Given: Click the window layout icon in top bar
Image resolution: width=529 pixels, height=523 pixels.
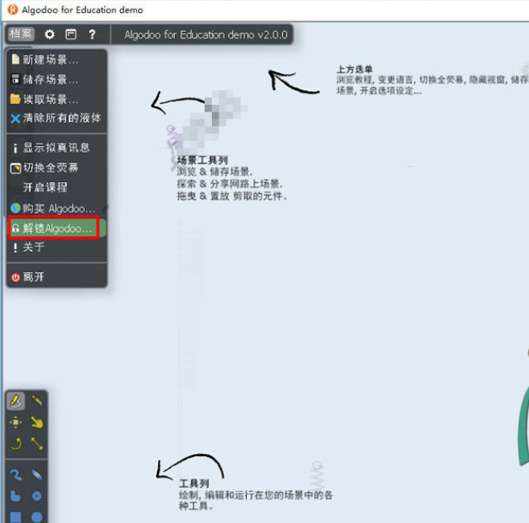Looking at the screenshot, I should point(71,35).
